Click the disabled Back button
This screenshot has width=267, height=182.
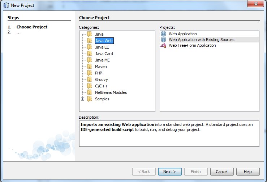point(144,172)
